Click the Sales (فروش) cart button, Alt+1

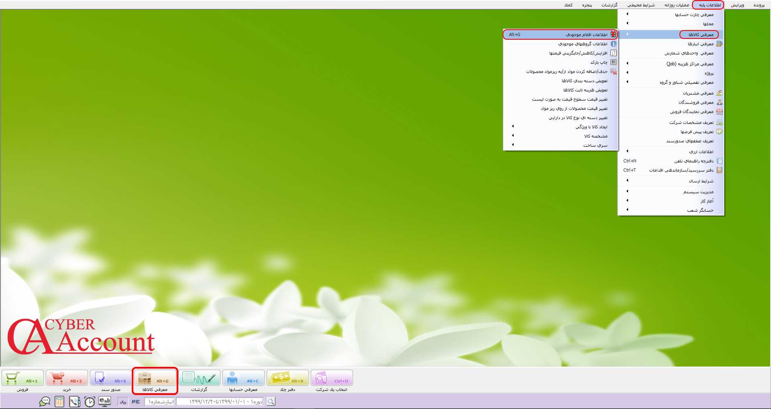tap(22, 378)
